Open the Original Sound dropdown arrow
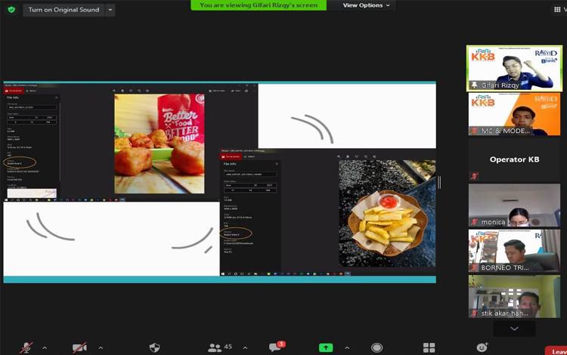This screenshot has height=355, width=567. tap(110, 10)
